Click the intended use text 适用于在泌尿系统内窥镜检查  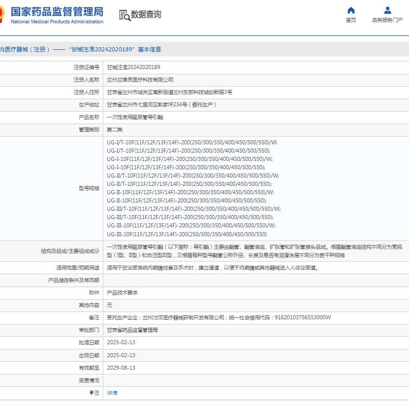pyautogui.click(x=213, y=268)
